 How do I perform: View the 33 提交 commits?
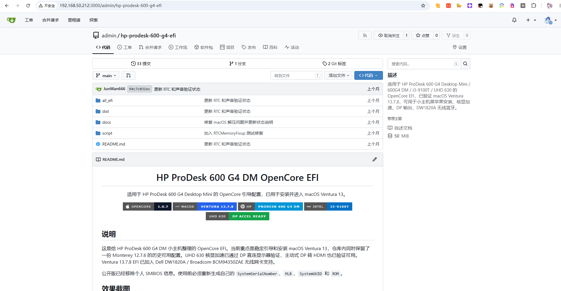141,64
